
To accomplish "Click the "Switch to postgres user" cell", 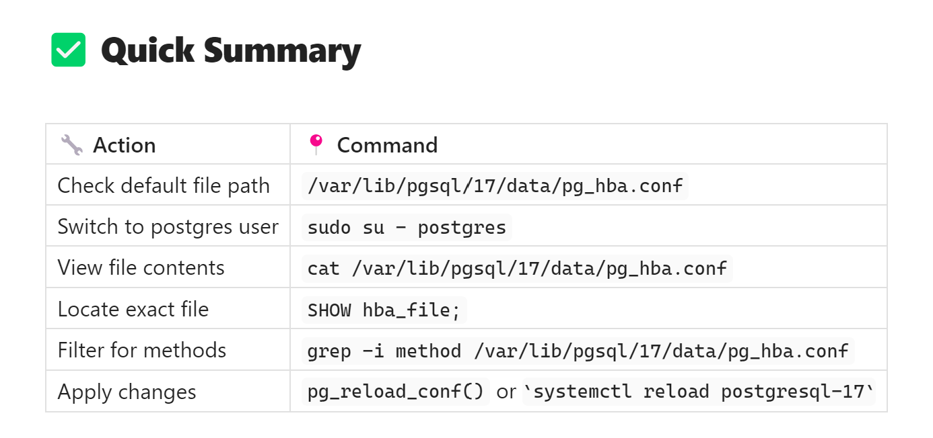I will tap(168, 227).
